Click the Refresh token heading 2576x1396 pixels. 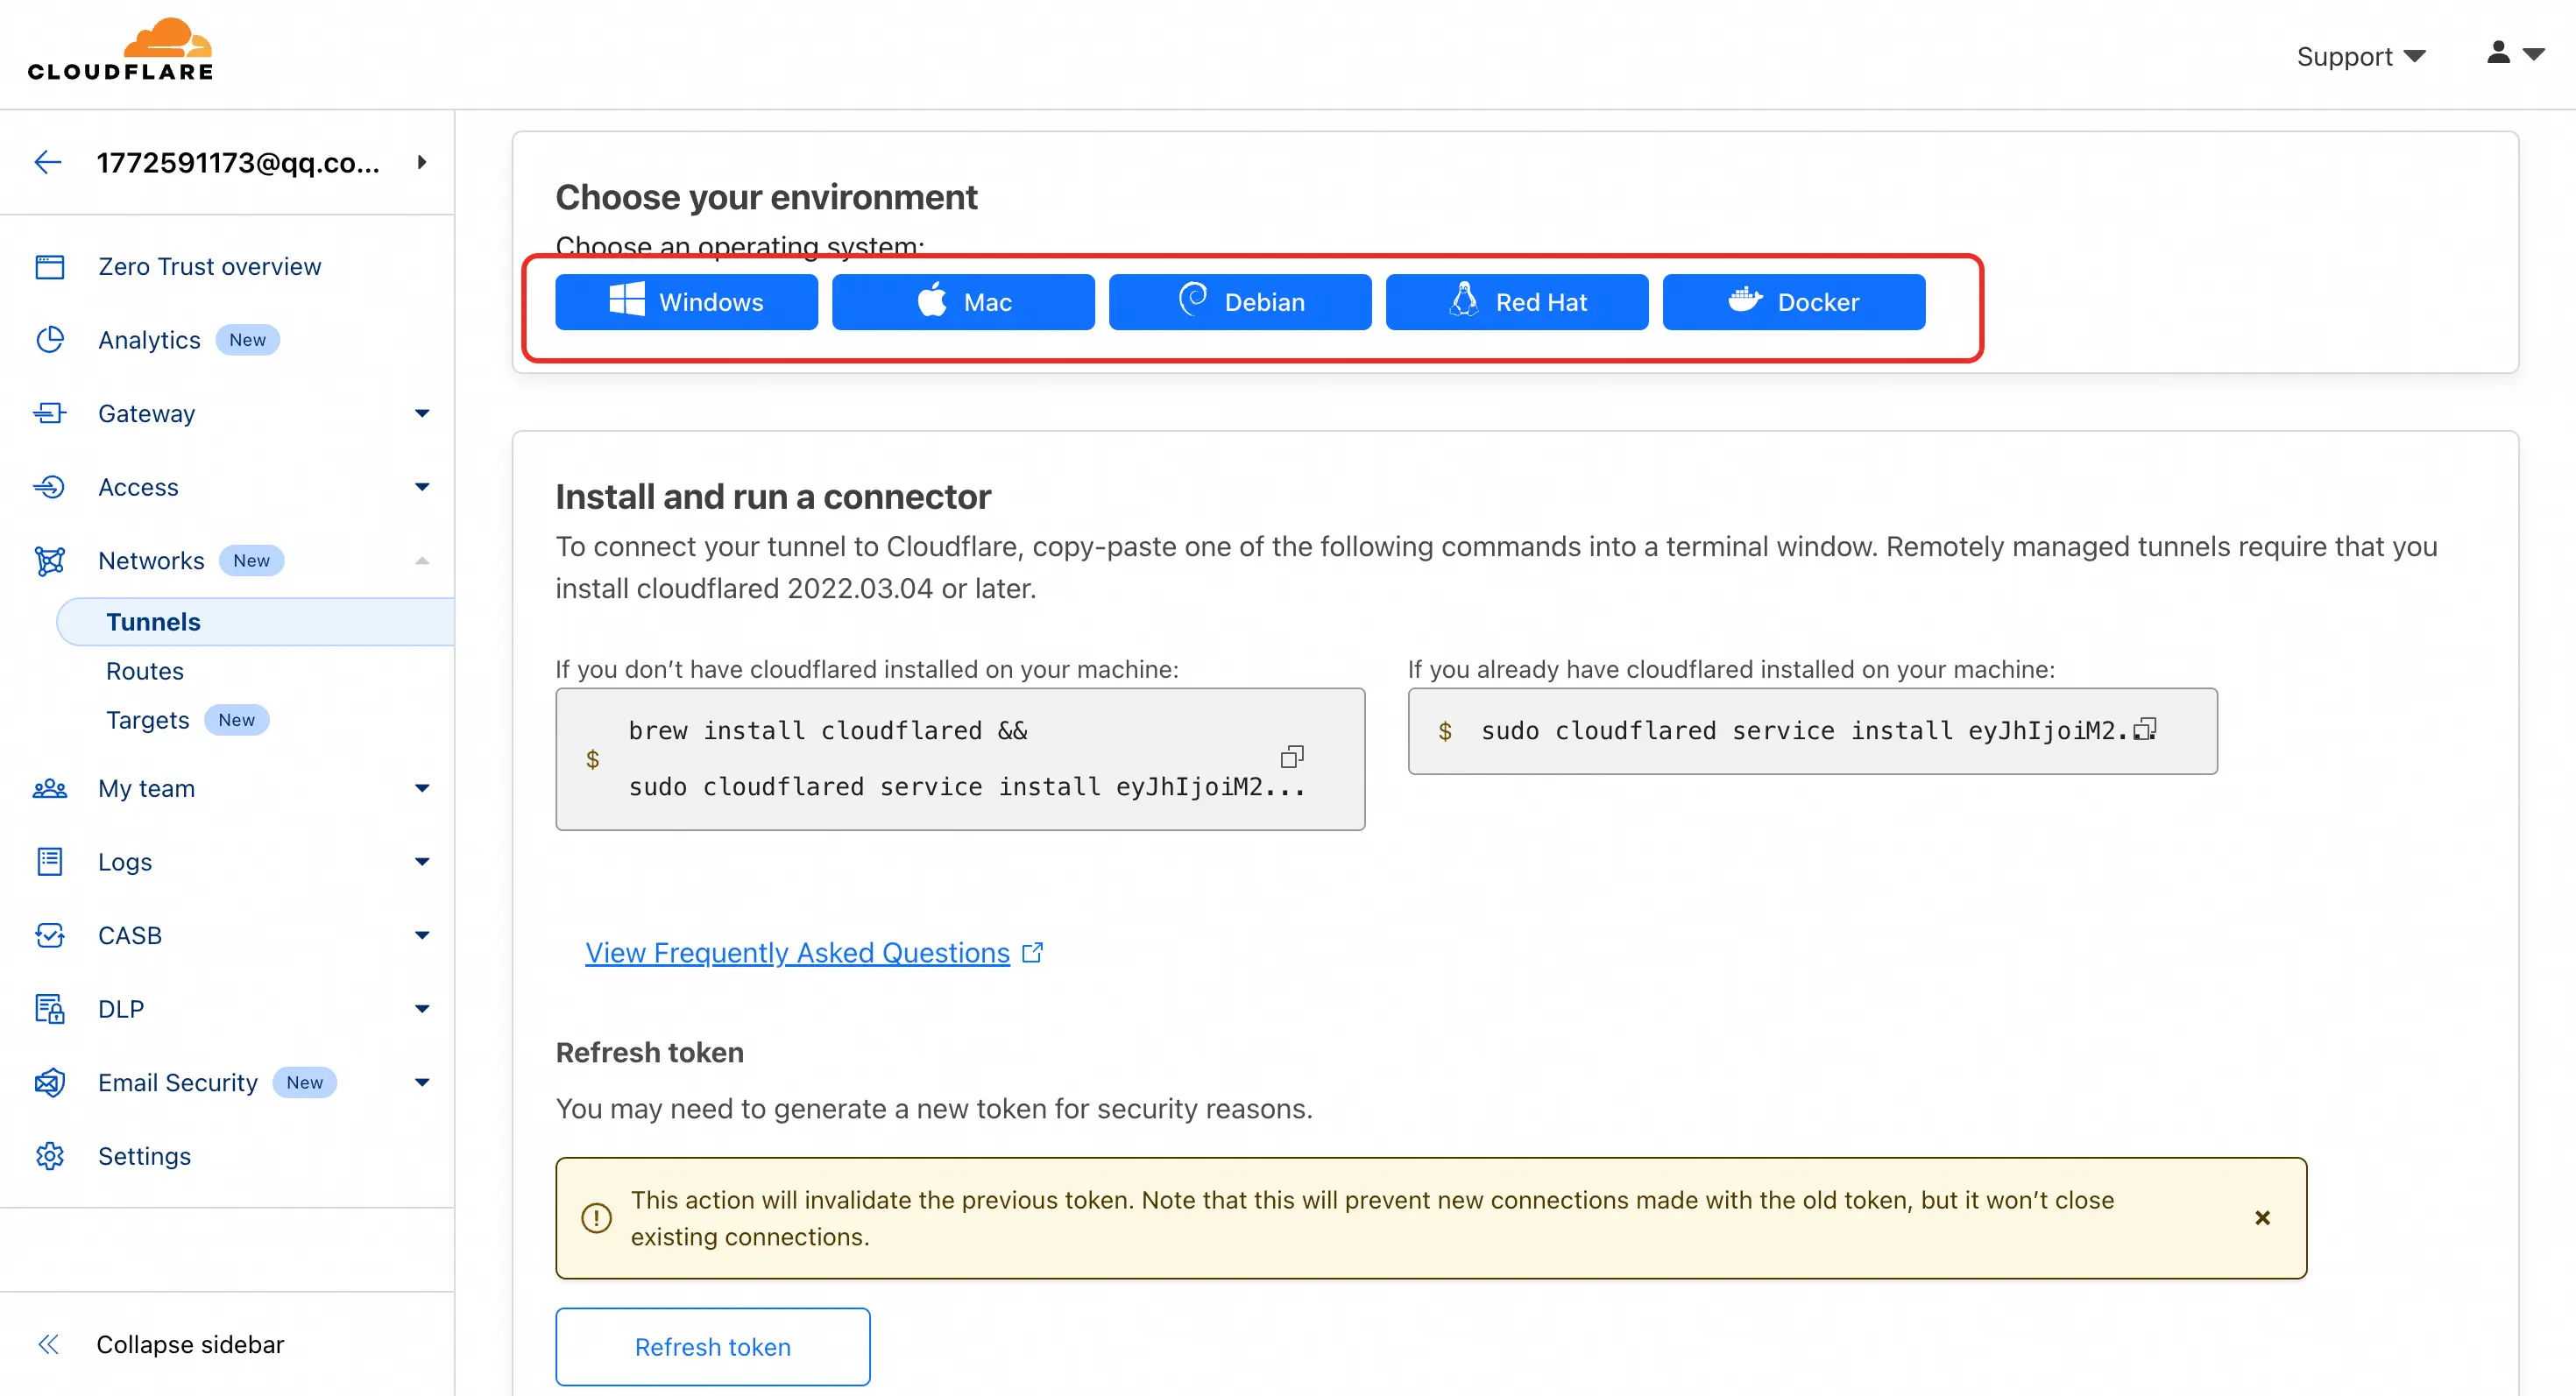(650, 1052)
